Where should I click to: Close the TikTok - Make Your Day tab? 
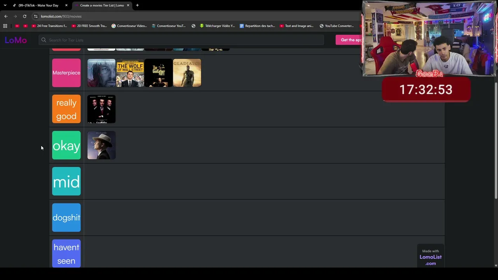pyautogui.click(x=67, y=5)
